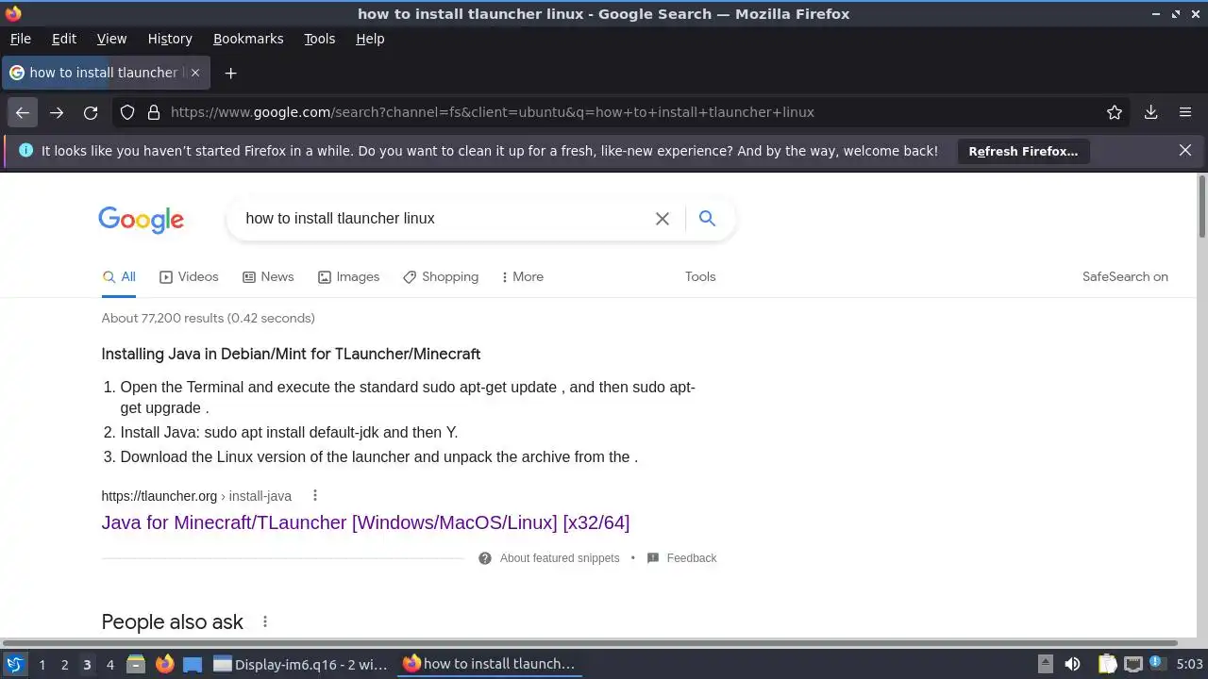Open the tracking protection shield icon
This screenshot has height=679, width=1208.
point(127,112)
